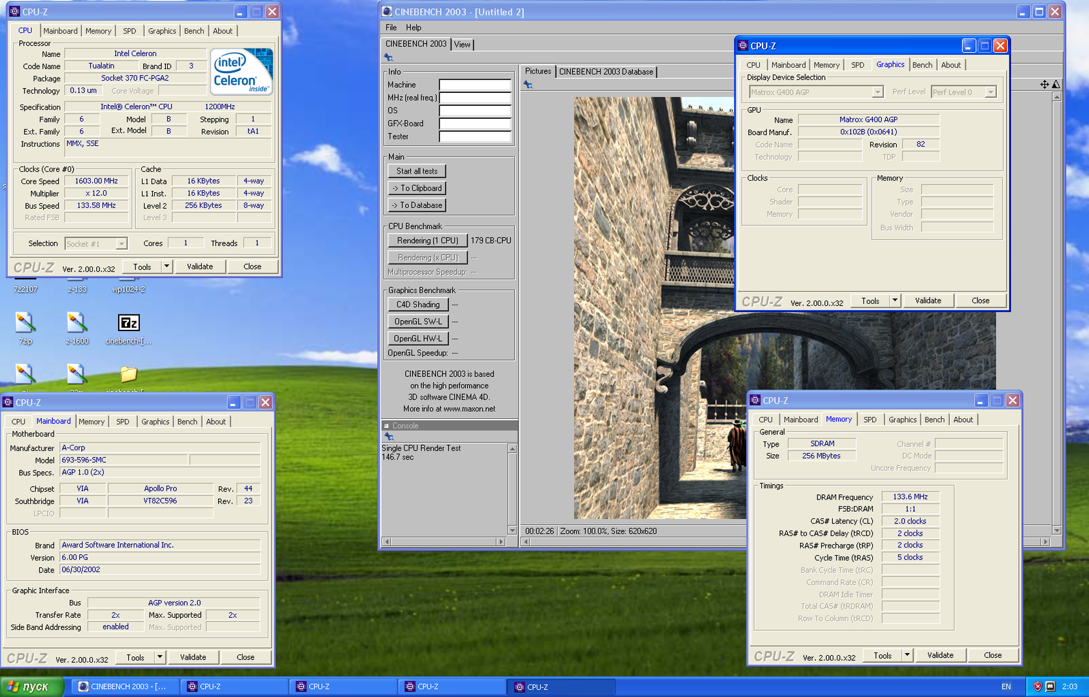Switch to CINEBENCH 2003 Database tab
Screen dimensions: 1089x697
point(606,72)
